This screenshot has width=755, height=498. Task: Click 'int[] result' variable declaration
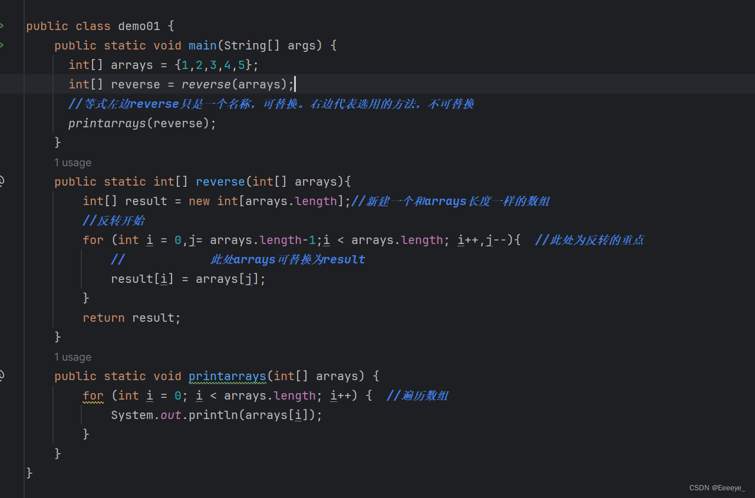[125, 201]
